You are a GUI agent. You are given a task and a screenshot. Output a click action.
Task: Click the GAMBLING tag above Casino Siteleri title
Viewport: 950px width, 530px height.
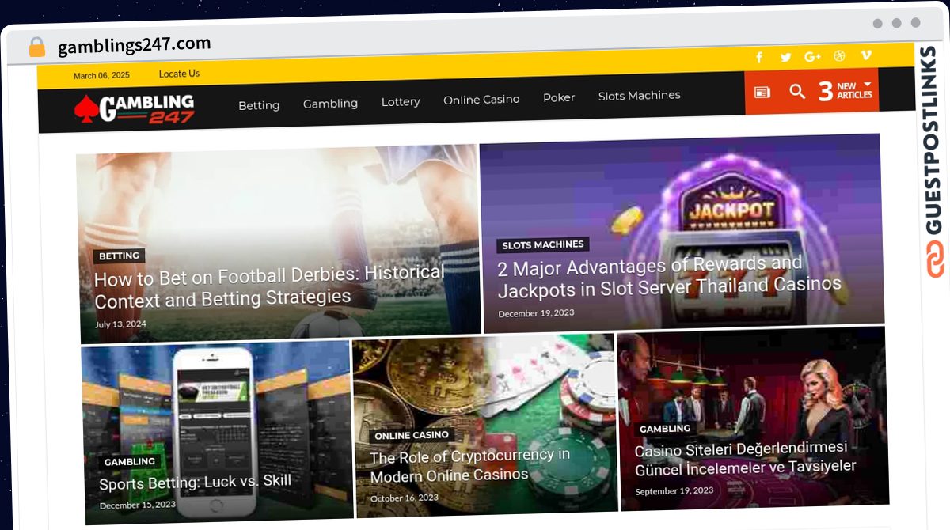tap(665, 429)
